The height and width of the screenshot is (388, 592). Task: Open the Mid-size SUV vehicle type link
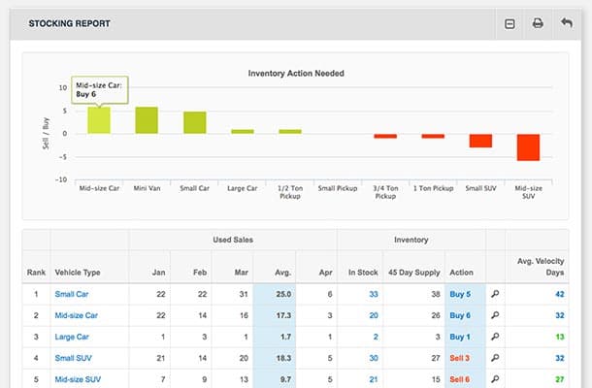point(78,379)
